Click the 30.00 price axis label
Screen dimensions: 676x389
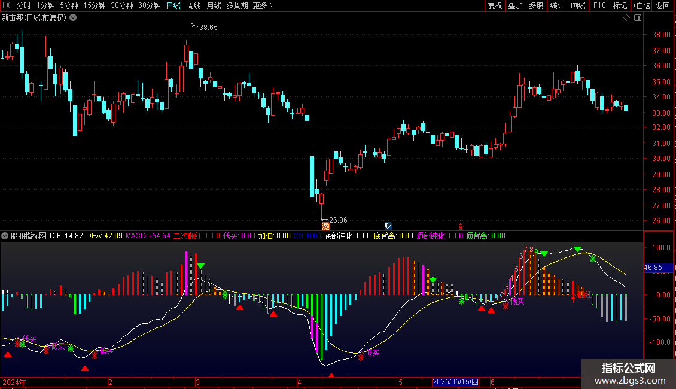pos(661,158)
